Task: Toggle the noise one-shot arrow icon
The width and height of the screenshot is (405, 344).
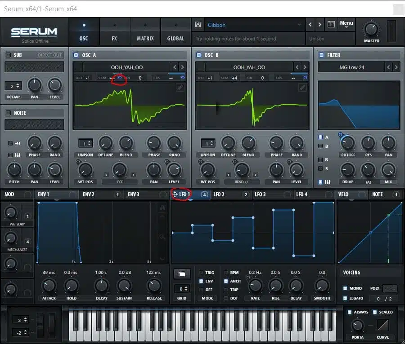Action: tap(18, 143)
